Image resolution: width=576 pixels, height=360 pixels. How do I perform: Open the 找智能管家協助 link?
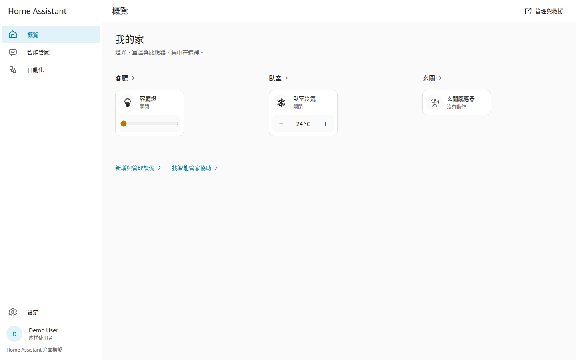point(195,168)
